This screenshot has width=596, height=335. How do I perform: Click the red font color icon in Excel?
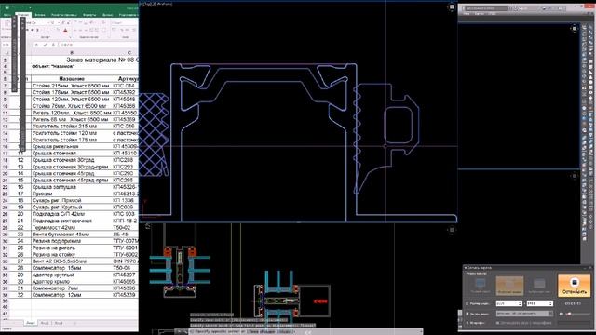point(65,30)
